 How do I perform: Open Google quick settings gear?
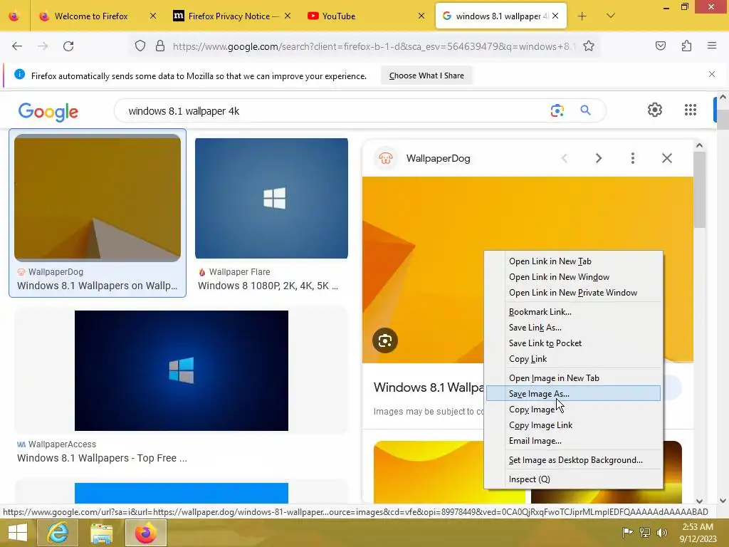[x=655, y=110]
